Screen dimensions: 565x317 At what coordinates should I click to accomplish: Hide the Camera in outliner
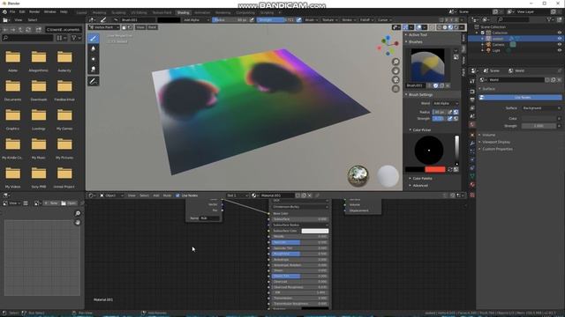click(560, 45)
